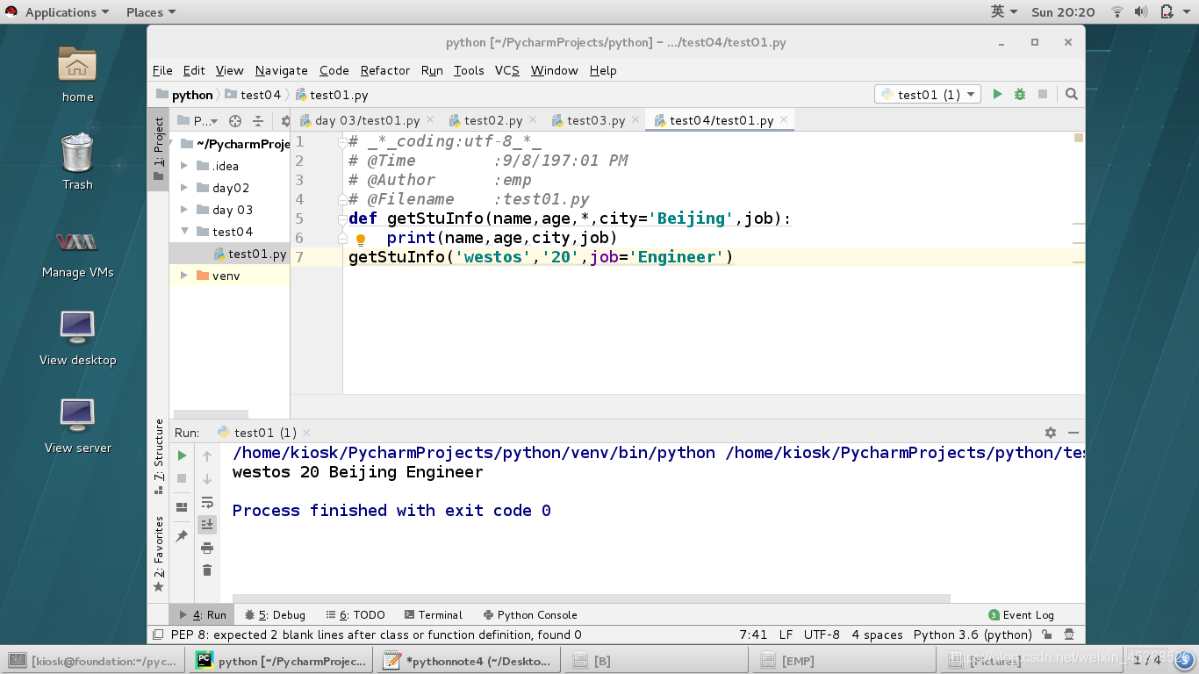The height and width of the screenshot is (674, 1199).
Task: Open View desktop icon
Action: click(77, 338)
